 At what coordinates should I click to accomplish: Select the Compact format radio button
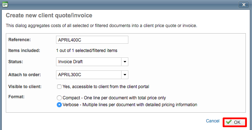click(59, 98)
